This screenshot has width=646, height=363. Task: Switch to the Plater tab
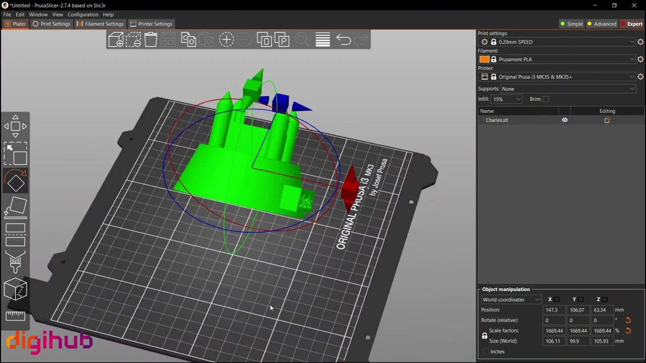pyautogui.click(x=15, y=24)
